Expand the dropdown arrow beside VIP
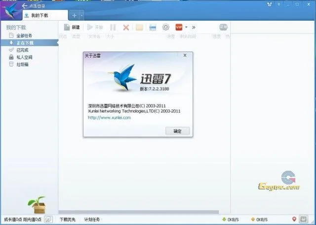The width and height of the screenshot is (316, 225). pos(186,27)
